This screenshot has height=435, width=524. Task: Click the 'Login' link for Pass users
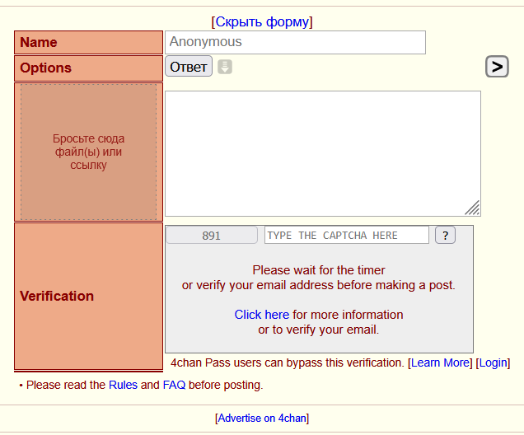[x=493, y=362]
